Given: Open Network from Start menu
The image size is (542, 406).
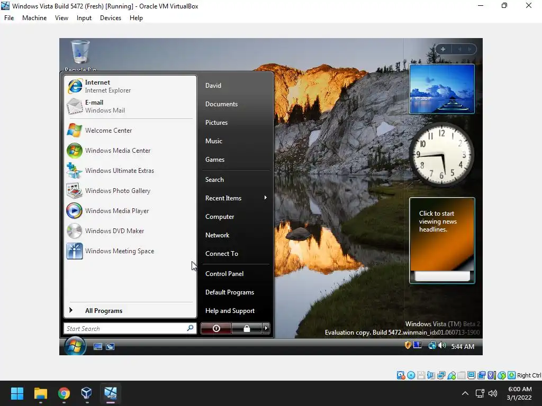Looking at the screenshot, I should click(x=236, y=235).
